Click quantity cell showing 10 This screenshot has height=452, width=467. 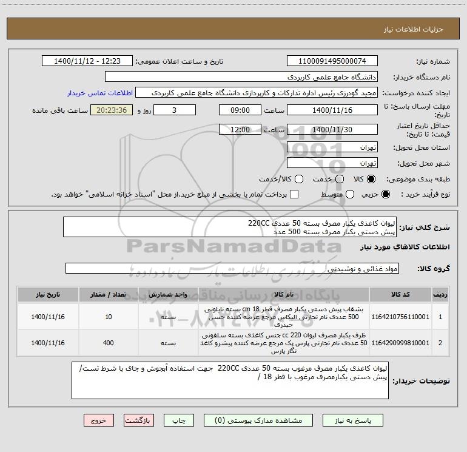108,317
